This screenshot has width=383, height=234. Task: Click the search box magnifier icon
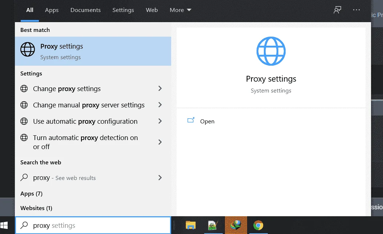24,225
